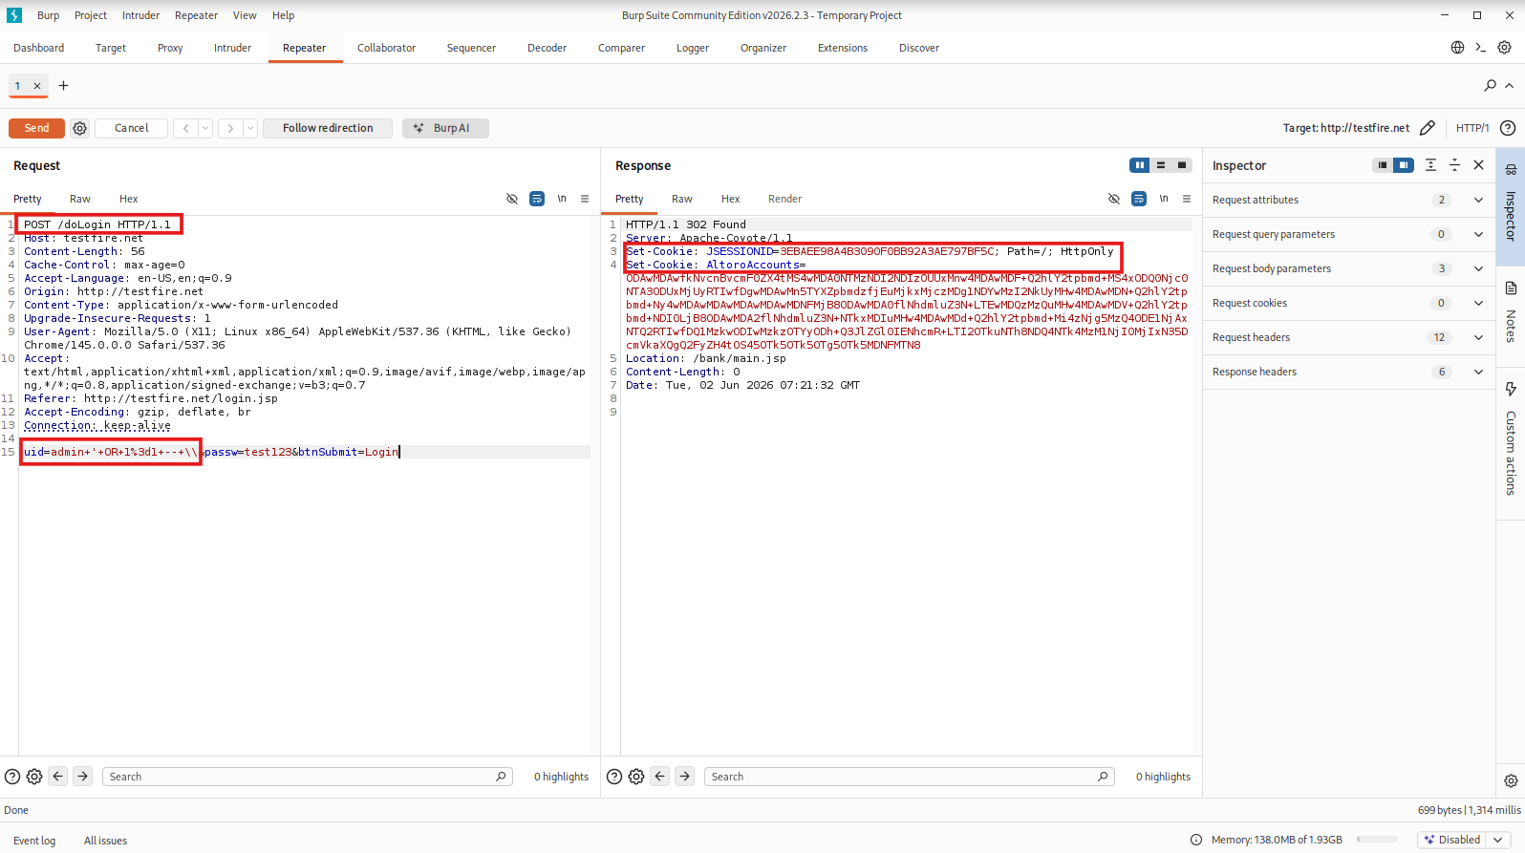Click the Request search input field
The width and height of the screenshot is (1525, 853).
pos(308,777)
